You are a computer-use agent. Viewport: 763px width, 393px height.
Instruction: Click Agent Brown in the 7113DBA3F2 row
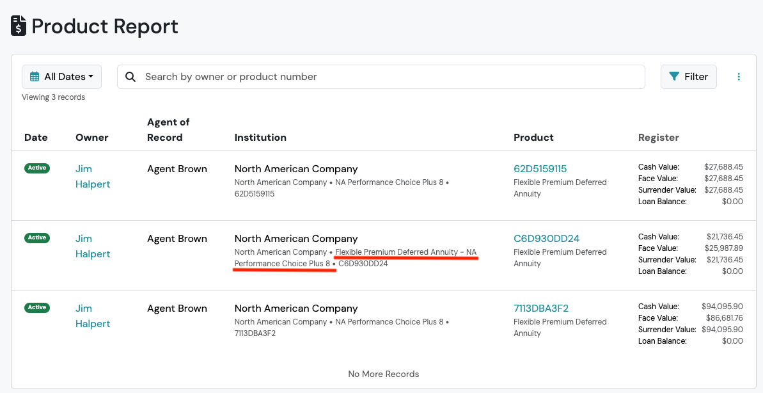click(x=177, y=309)
